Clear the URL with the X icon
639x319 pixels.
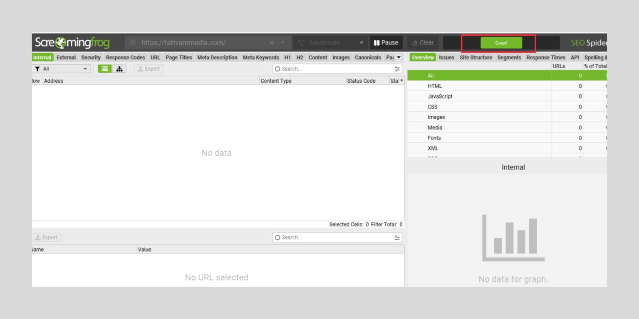tap(272, 43)
